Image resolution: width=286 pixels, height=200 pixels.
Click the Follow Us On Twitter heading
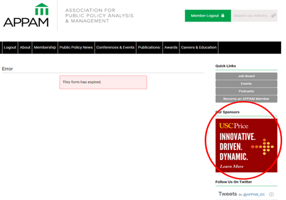coord(234,182)
